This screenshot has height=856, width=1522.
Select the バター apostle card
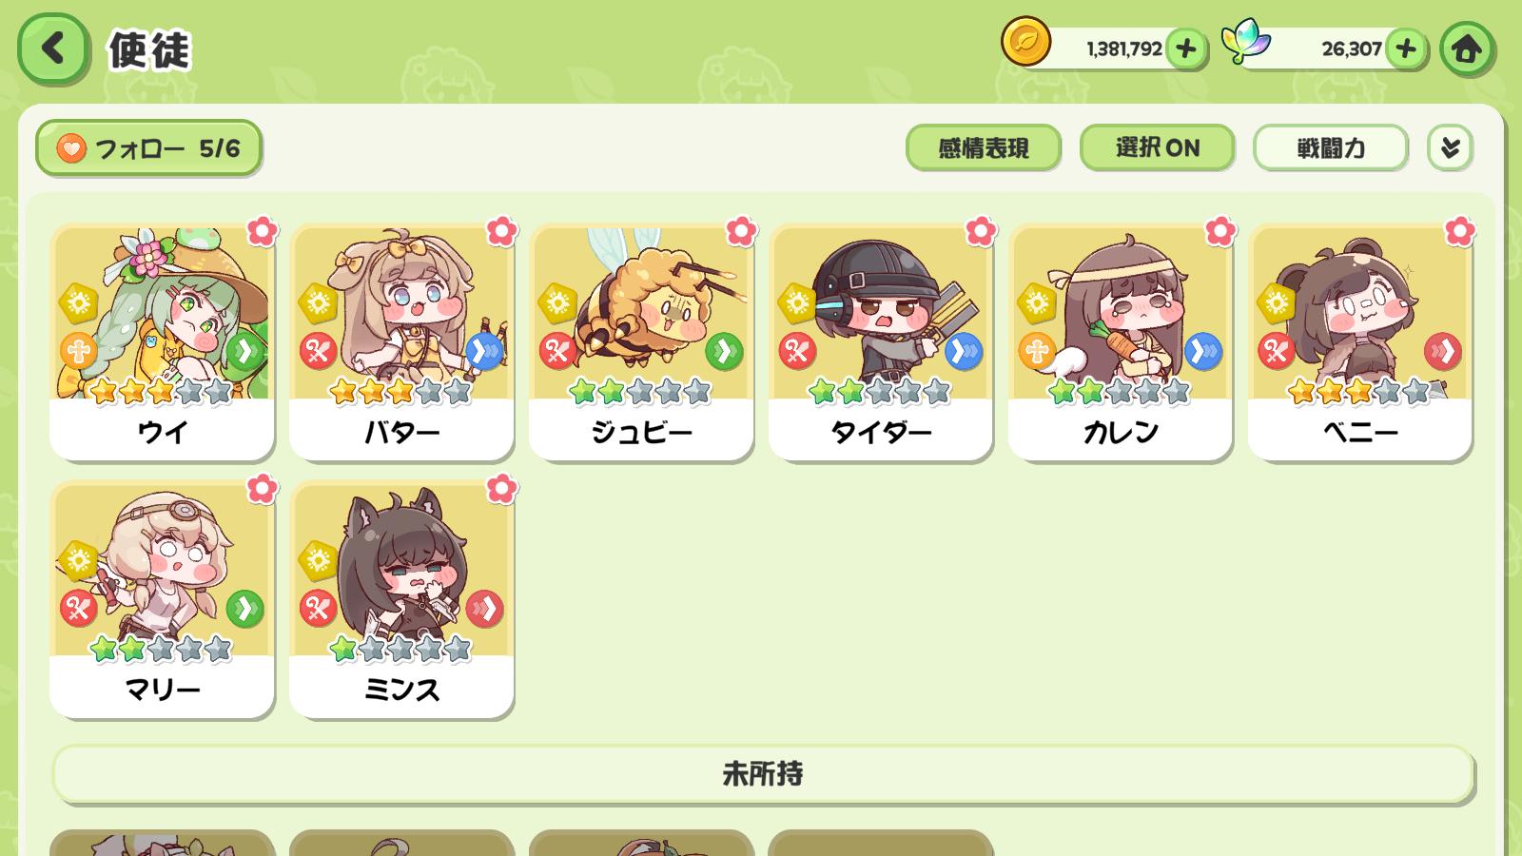pos(401,342)
